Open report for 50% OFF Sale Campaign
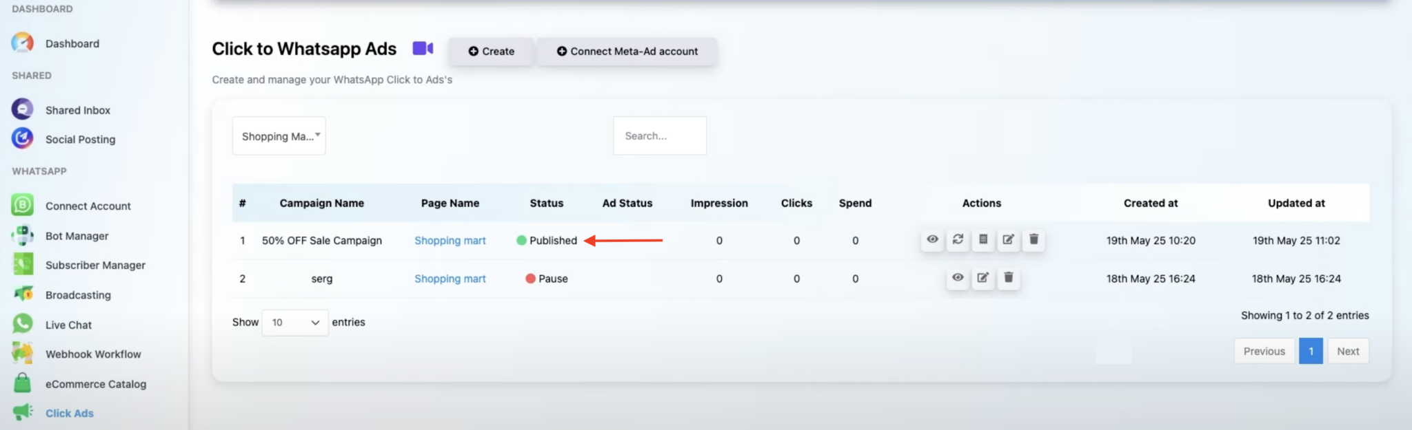Viewport: 1412px width, 430px height. tap(983, 239)
